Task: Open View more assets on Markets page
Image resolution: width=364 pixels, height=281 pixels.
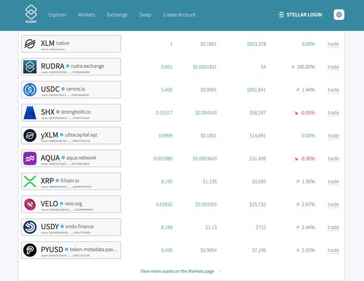Action: [177, 271]
